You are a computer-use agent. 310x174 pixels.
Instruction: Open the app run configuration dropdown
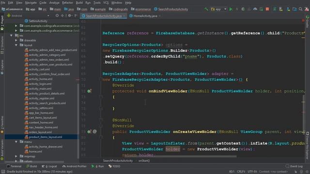pos(218,9)
